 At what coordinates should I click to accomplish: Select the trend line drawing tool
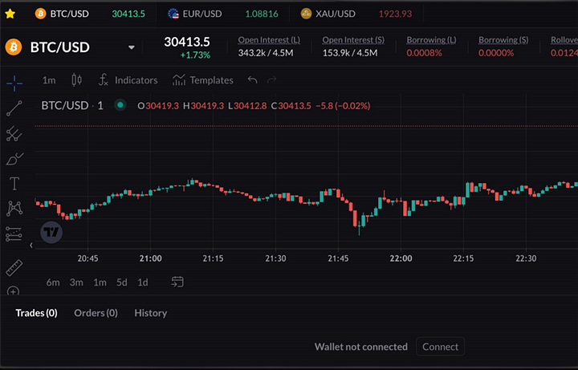pos(14,108)
